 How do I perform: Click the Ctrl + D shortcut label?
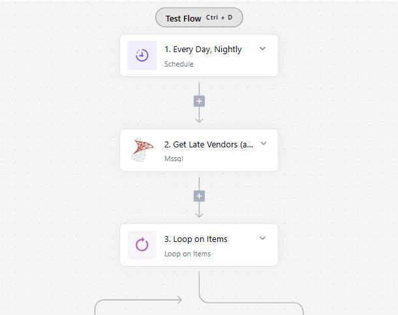(219, 18)
